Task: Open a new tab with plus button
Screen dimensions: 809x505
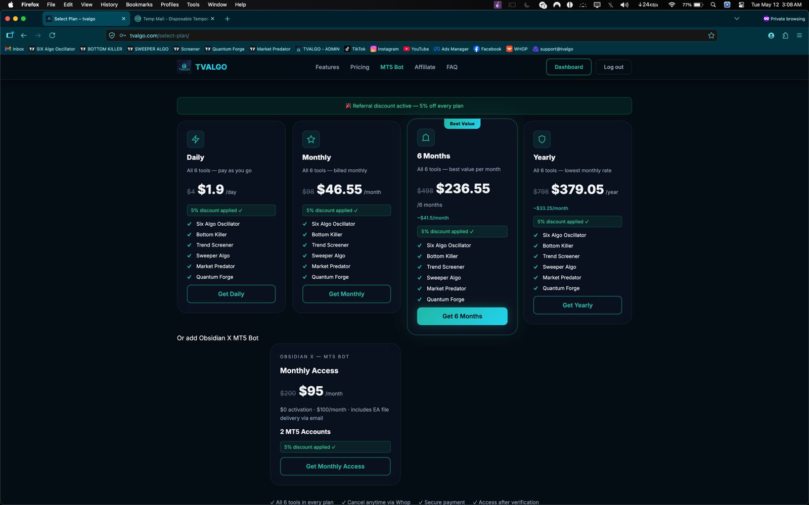Action: [228, 19]
